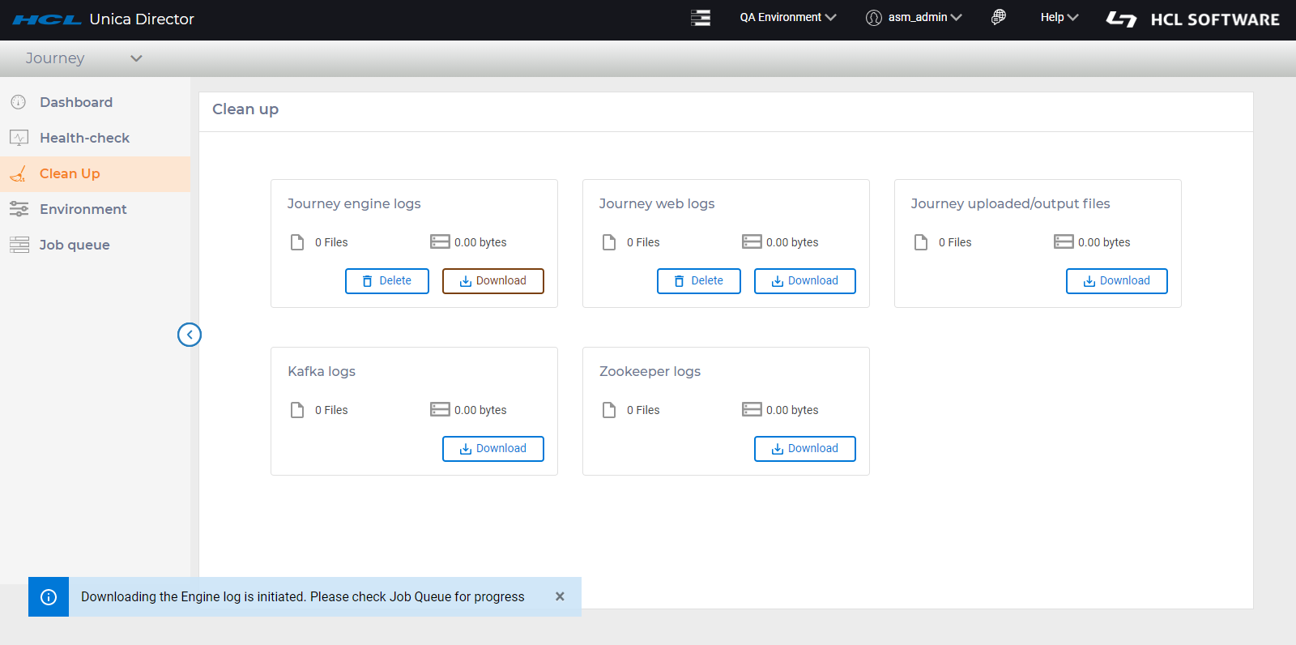Delete Journey engine logs
1296x645 pixels.
[387, 281]
